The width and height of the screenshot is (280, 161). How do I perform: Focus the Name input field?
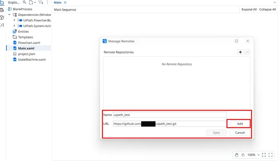(170, 115)
